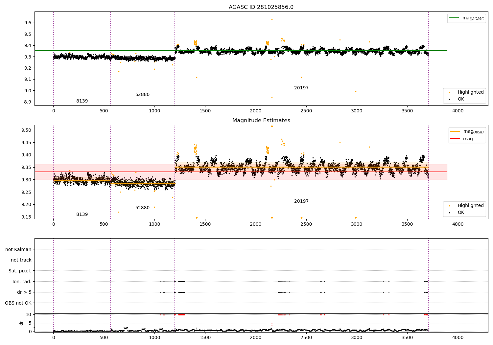Viewport: 493px width, 345px height.
Task: Click the 'dr' axis label
Action: pos(21,323)
